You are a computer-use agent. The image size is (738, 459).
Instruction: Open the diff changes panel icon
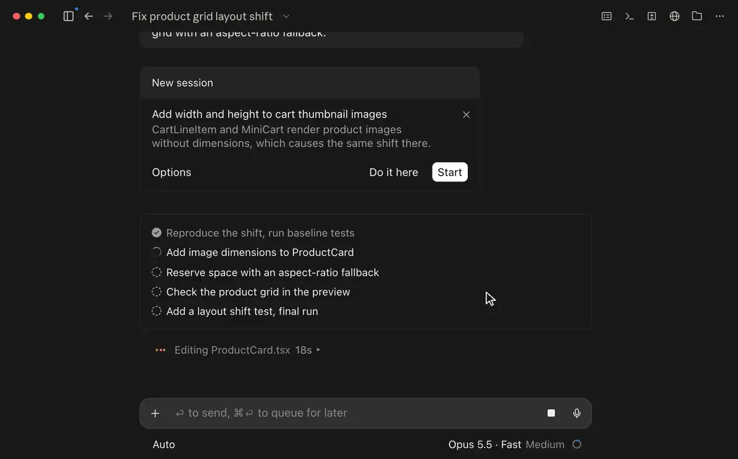[652, 17]
